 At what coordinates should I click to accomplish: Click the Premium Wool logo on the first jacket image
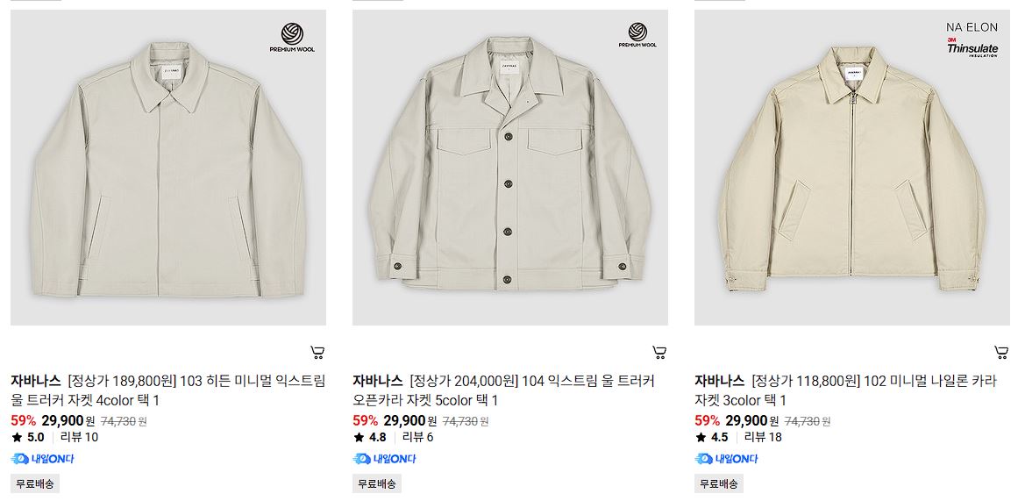(x=292, y=38)
